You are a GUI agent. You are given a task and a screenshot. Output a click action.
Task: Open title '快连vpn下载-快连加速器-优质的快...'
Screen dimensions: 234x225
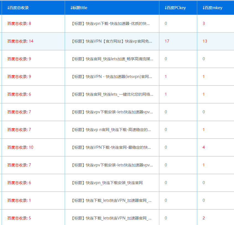tap(111, 23)
